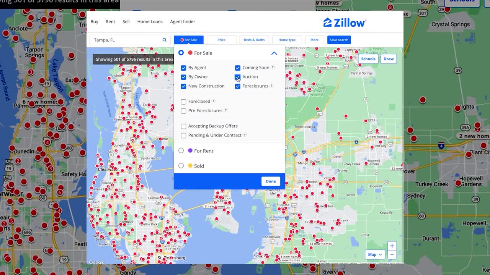Open the Sell menu

(x=126, y=21)
